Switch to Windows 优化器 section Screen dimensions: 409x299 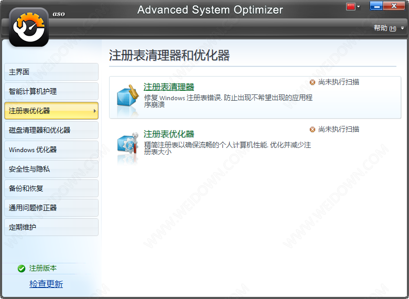point(51,149)
